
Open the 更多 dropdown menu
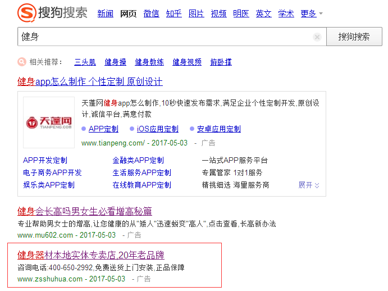[x=312, y=13]
